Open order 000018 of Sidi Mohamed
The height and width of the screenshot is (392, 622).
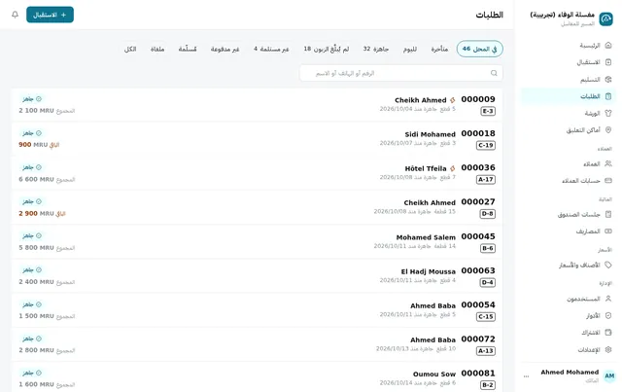(257, 139)
